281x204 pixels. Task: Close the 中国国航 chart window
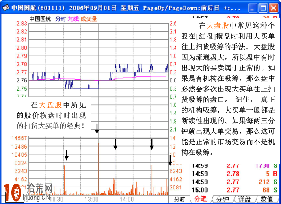click(273, 8)
